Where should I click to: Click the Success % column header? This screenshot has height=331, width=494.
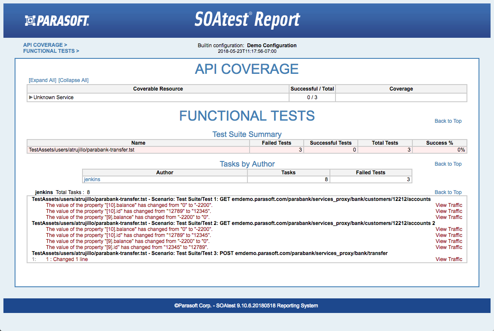[x=439, y=143]
